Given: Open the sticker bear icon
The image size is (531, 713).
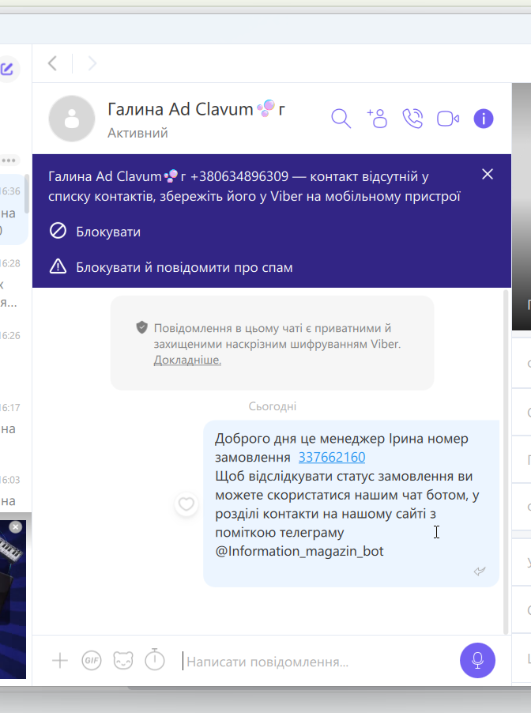Looking at the screenshot, I should [123, 660].
